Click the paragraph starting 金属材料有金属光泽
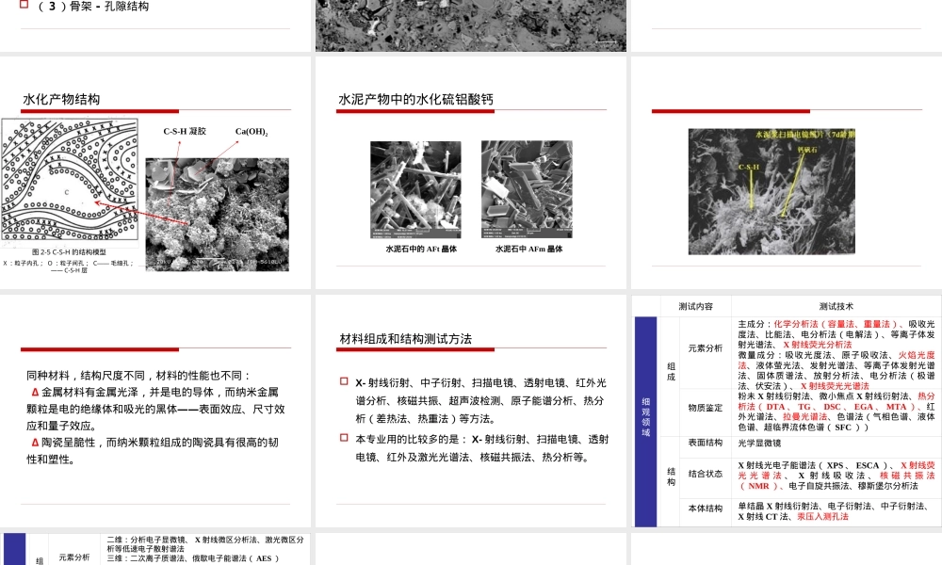The width and height of the screenshot is (942, 565). coord(155,409)
